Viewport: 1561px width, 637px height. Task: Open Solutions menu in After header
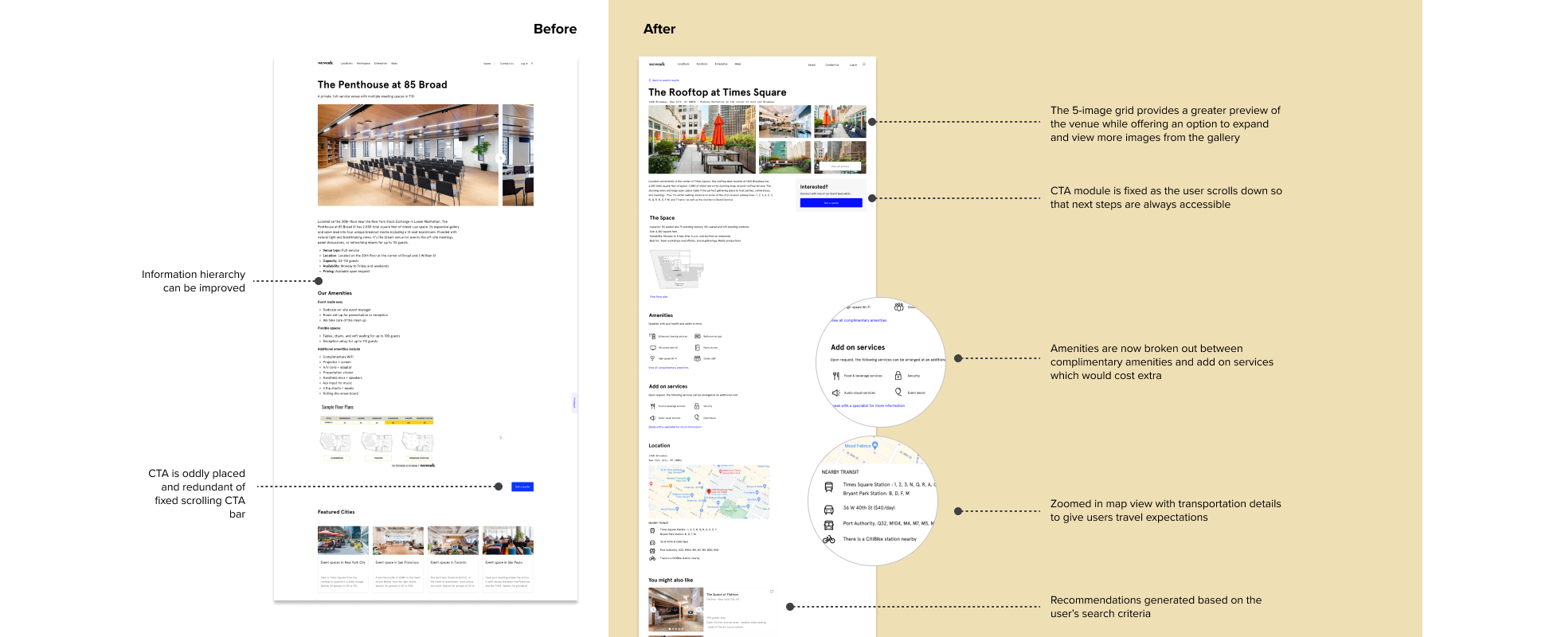[x=702, y=64]
